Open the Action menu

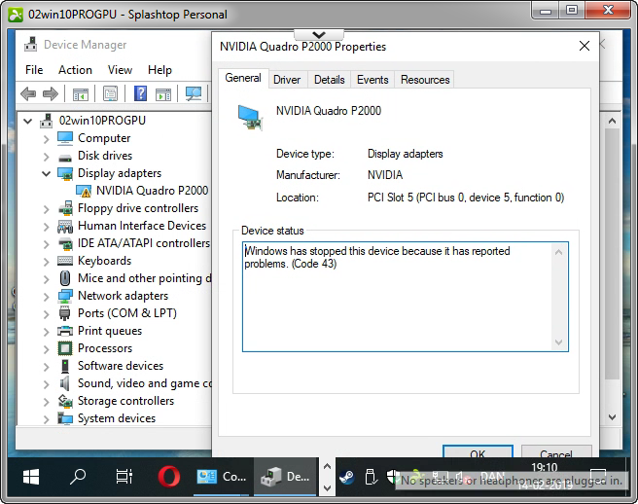(x=75, y=70)
